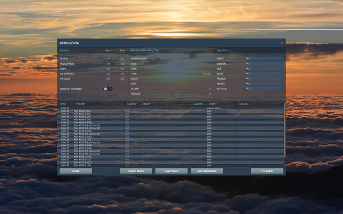343x214 pixels.
Task: Expand the SIDE log filter dropdown
Action: click(x=264, y=68)
